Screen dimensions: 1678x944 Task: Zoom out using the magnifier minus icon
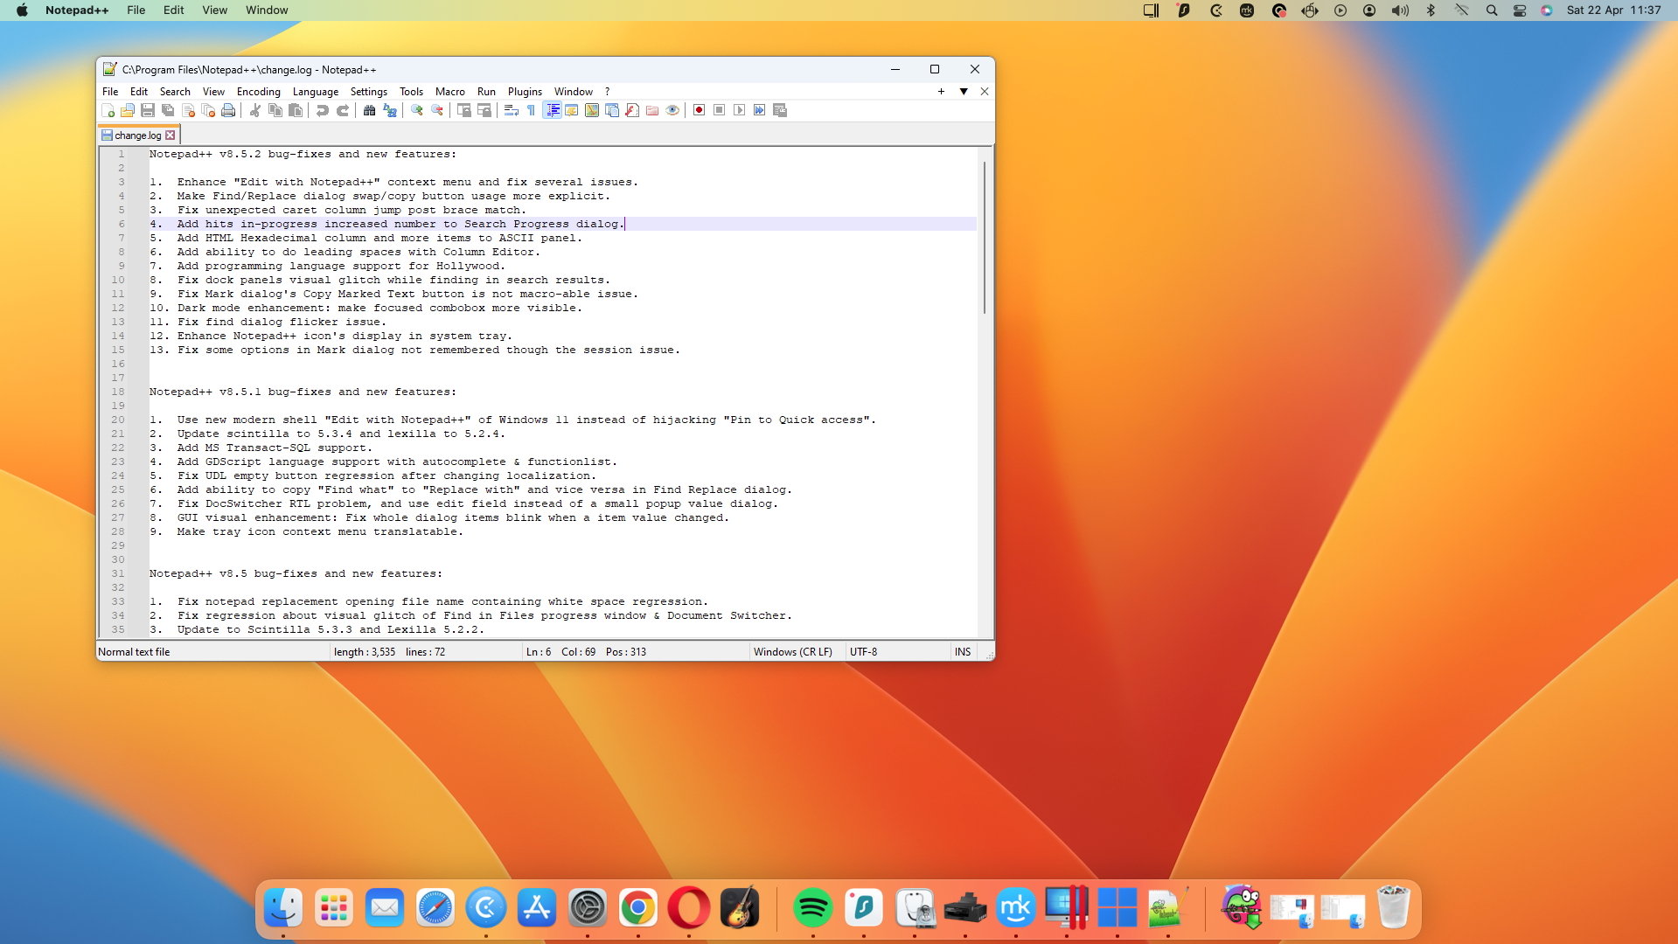(x=437, y=110)
